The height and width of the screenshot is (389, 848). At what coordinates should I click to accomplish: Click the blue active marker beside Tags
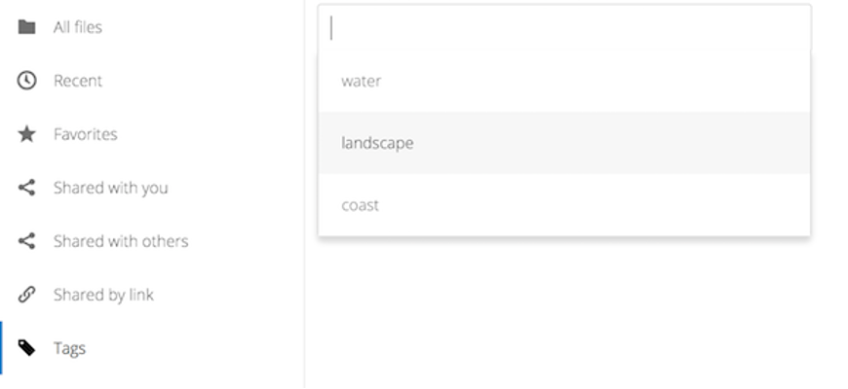pos(2,348)
